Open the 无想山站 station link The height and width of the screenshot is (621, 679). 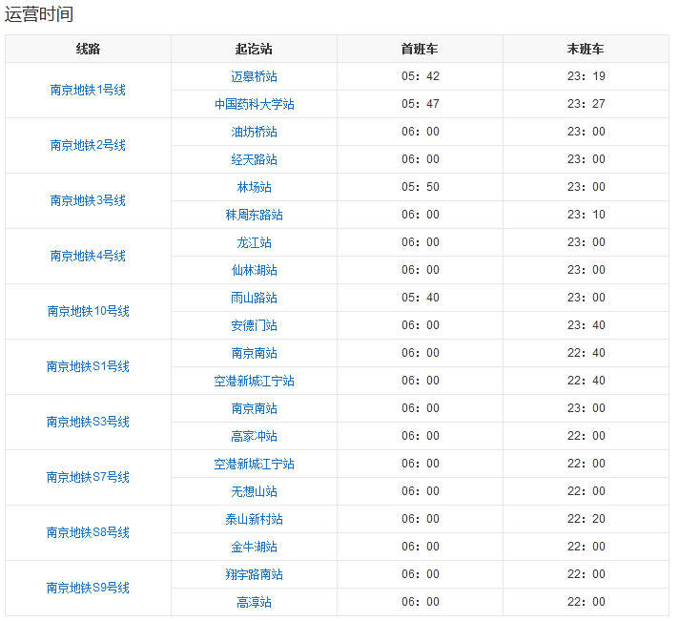pyautogui.click(x=254, y=492)
